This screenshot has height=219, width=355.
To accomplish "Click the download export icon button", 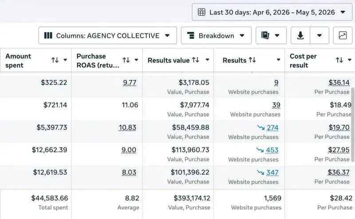I will pos(300,36).
